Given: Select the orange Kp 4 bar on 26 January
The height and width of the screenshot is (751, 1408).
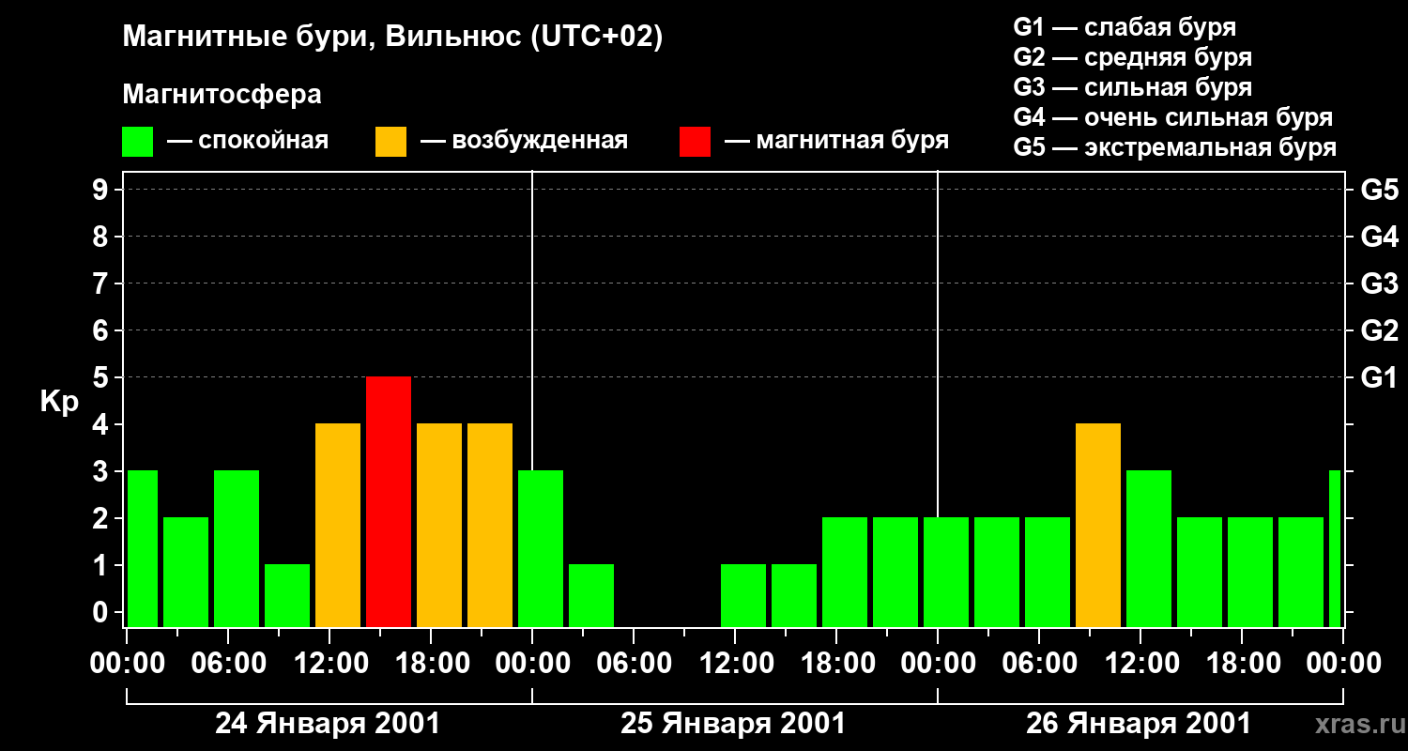Looking at the screenshot, I should [1098, 525].
